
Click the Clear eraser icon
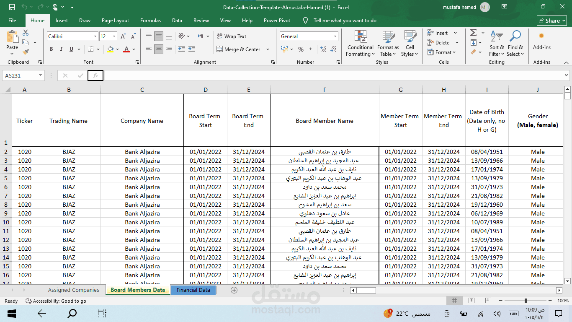tap(474, 52)
